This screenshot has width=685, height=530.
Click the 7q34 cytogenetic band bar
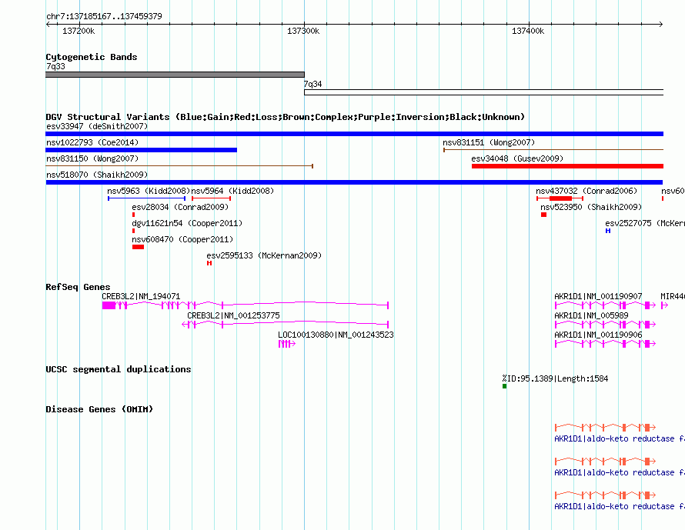(x=483, y=92)
